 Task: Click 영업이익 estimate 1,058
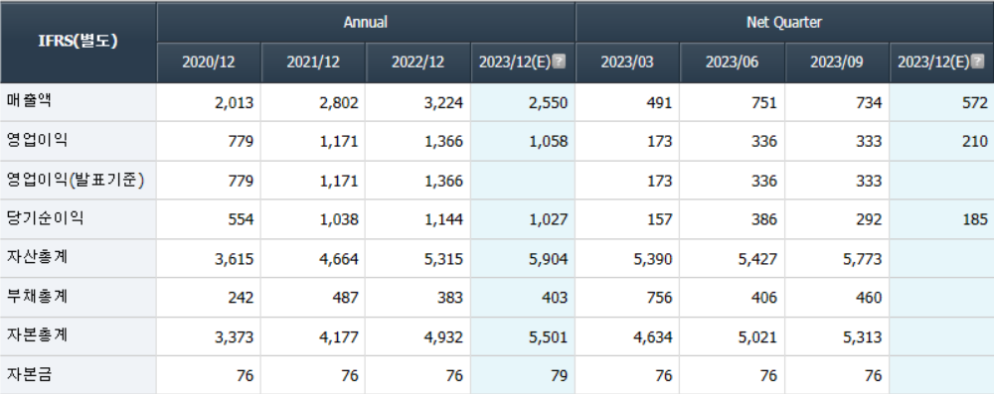(549, 142)
